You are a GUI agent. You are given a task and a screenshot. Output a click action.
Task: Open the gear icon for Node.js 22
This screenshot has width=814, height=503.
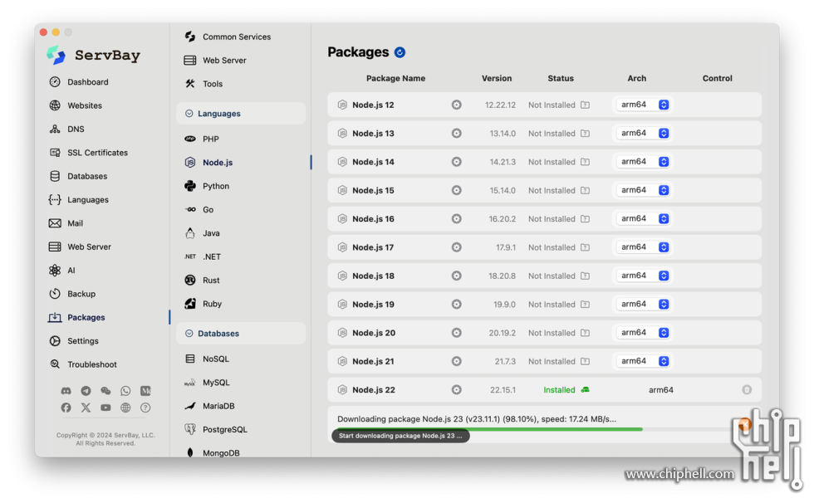click(456, 390)
